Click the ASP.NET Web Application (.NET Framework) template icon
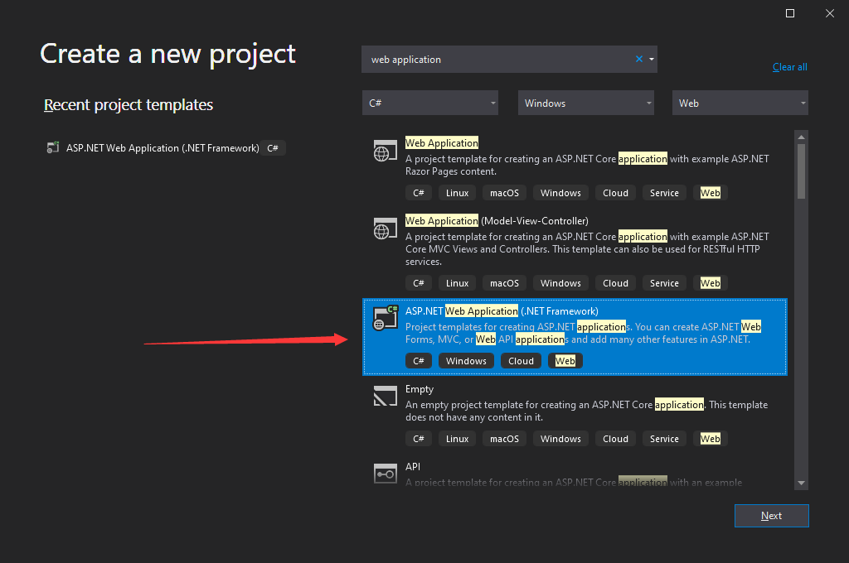The height and width of the screenshot is (563, 849). tap(385, 318)
